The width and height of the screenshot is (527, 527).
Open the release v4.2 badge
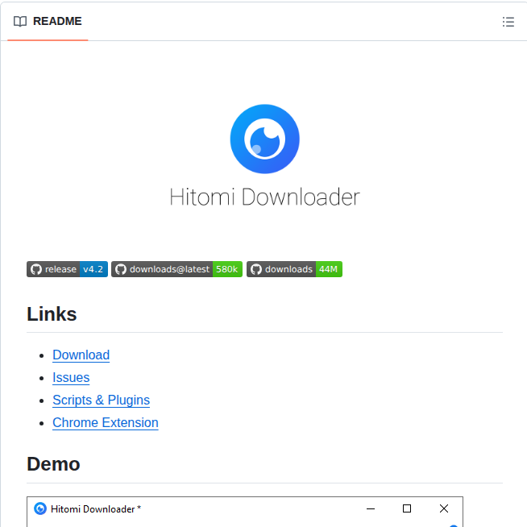coord(67,269)
